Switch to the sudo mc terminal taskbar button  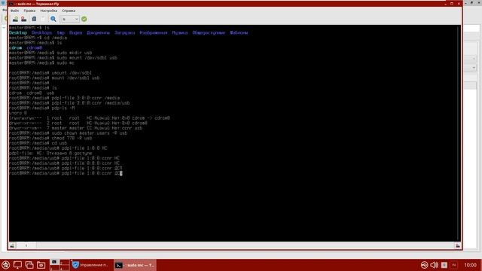coord(135,265)
